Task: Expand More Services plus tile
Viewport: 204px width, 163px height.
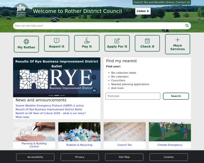Action: (x=177, y=44)
